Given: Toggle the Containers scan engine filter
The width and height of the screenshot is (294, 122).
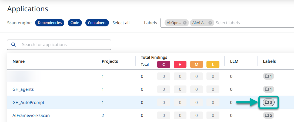Looking at the screenshot, I should (97, 23).
